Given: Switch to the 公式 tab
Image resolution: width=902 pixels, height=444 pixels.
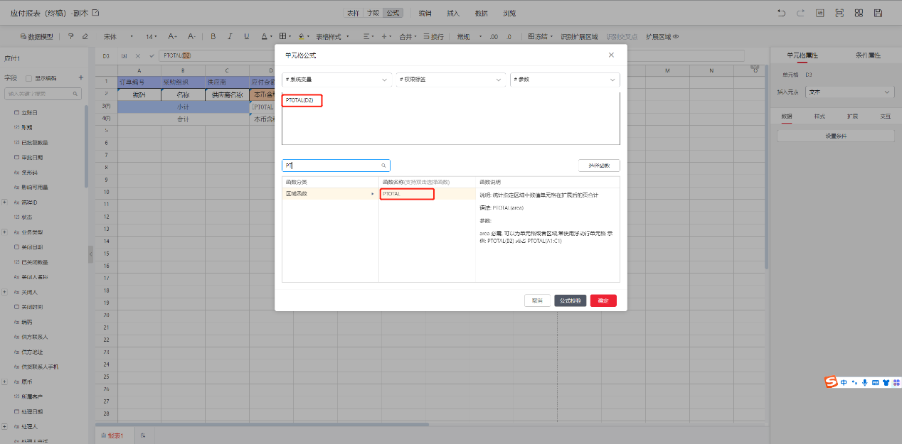Looking at the screenshot, I should tap(393, 13).
